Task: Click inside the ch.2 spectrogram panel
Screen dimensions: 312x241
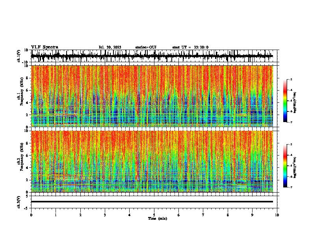Action: pos(152,161)
